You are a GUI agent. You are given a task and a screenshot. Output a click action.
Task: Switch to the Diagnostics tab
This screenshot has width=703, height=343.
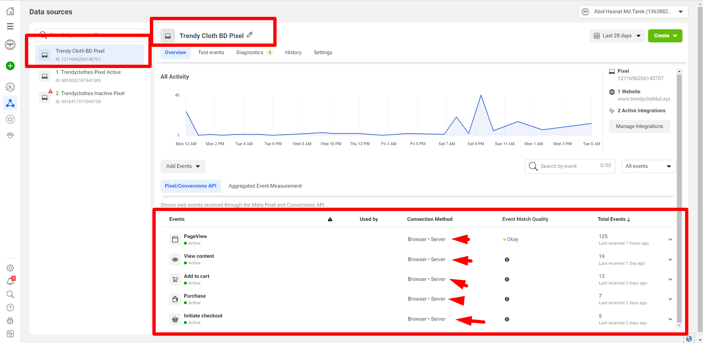(x=249, y=52)
